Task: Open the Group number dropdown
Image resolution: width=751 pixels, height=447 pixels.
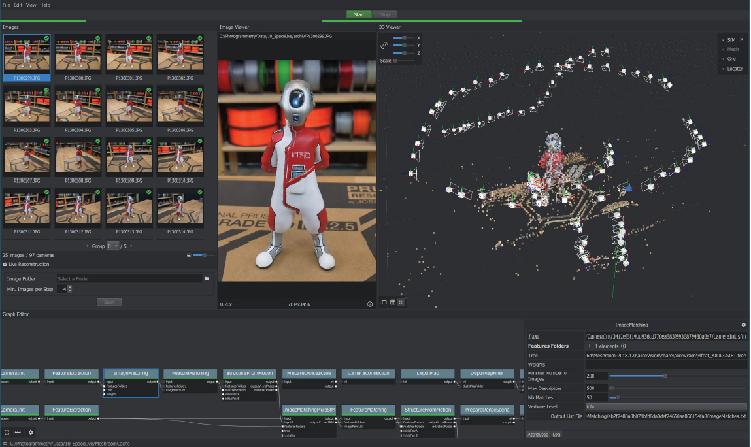Action: tap(114, 246)
